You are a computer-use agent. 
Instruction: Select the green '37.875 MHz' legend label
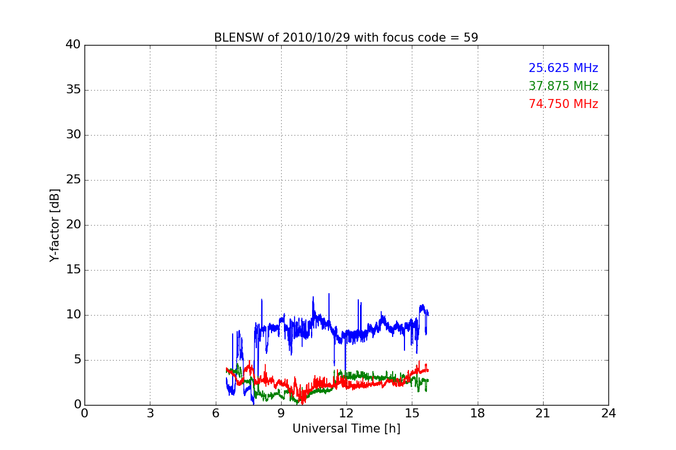[563, 86]
